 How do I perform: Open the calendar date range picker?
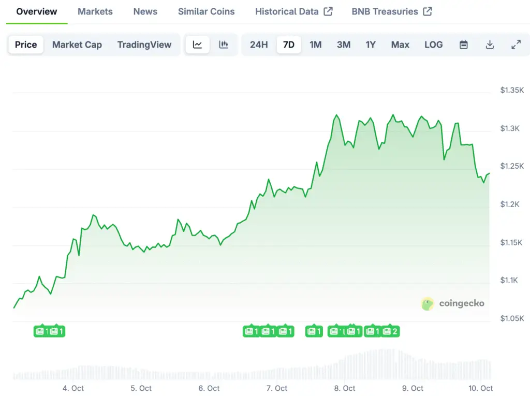click(x=464, y=45)
